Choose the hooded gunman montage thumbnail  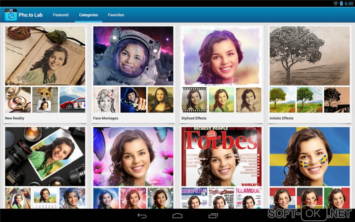coord(133,100)
